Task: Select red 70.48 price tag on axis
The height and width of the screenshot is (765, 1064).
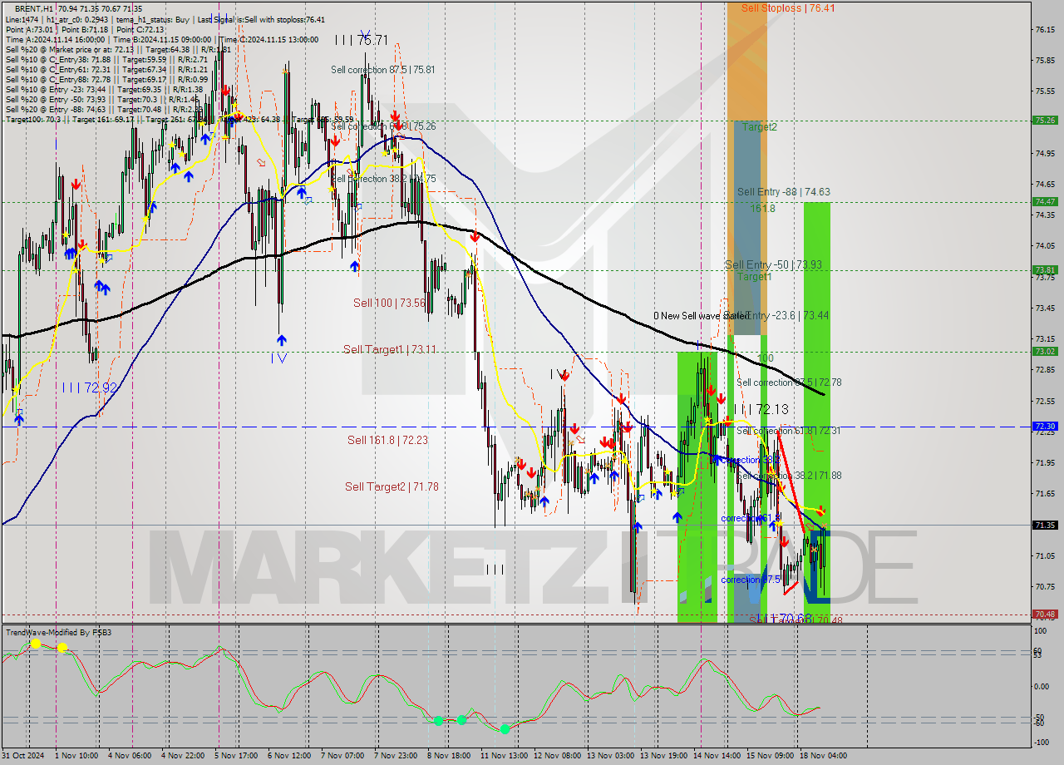Action: (1045, 614)
